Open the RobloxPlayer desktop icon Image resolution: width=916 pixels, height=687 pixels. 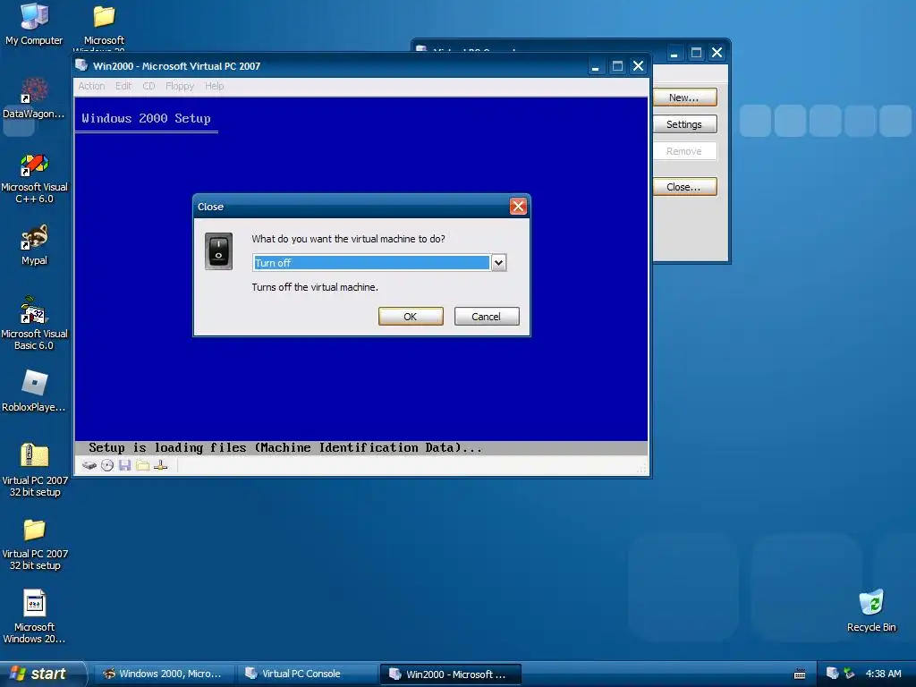(x=34, y=392)
